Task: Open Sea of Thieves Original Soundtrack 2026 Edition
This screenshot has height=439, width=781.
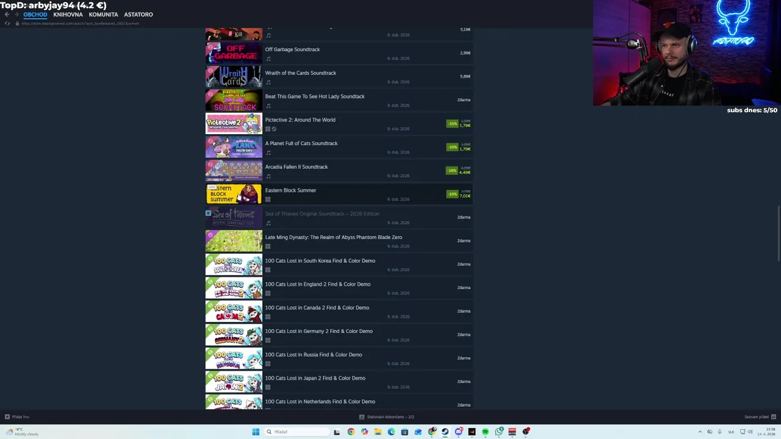Action: 322,214
